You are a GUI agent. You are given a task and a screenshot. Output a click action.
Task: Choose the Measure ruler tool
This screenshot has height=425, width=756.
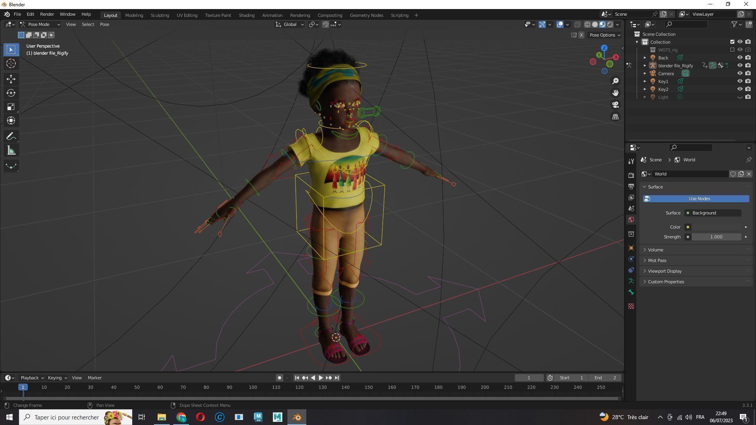tap(11, 151)
